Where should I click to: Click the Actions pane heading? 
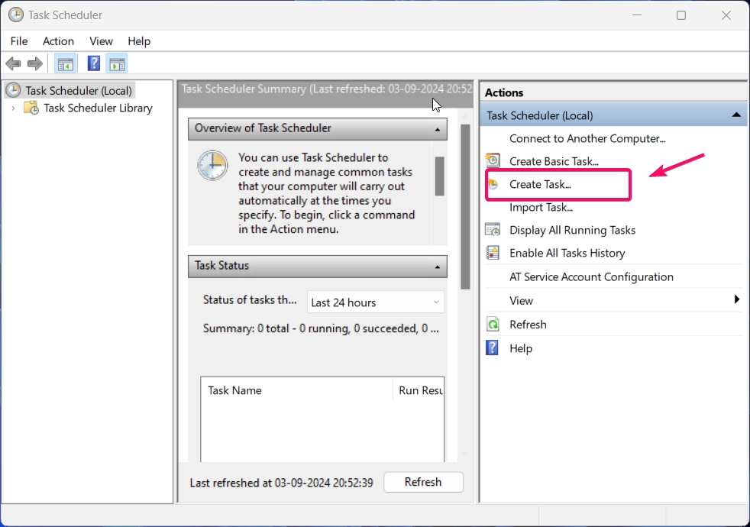[504, 92]
